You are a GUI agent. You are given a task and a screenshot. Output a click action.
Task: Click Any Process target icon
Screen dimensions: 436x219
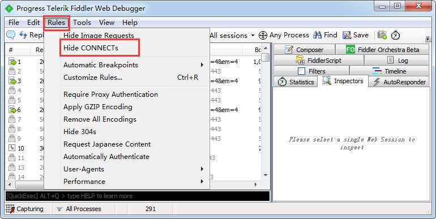point(263,35)
